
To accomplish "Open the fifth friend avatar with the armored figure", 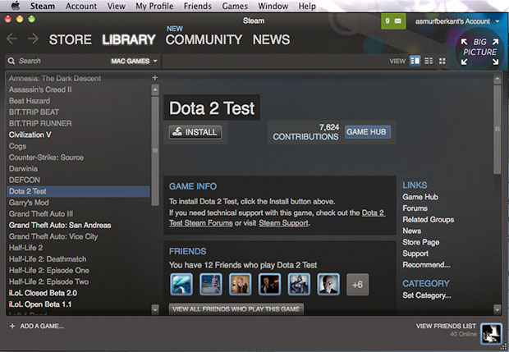I will 299,284.
